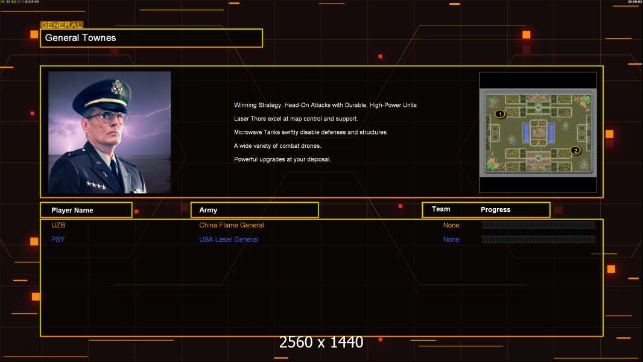Select player name PSY
The height and width of the screenshot is (362, 643).
click(x=58, y=240)
